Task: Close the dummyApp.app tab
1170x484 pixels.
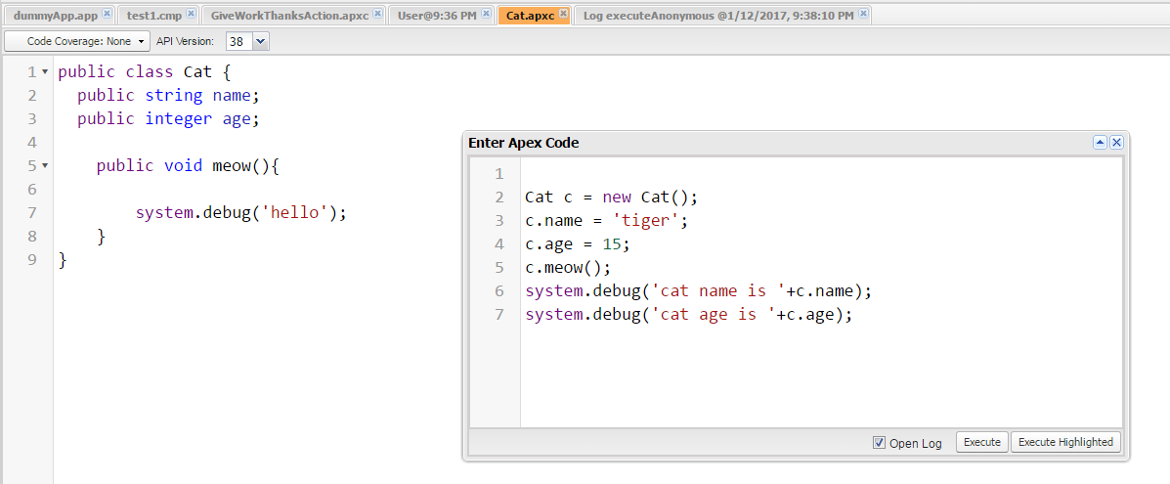Action: click(x=107, y=15)
